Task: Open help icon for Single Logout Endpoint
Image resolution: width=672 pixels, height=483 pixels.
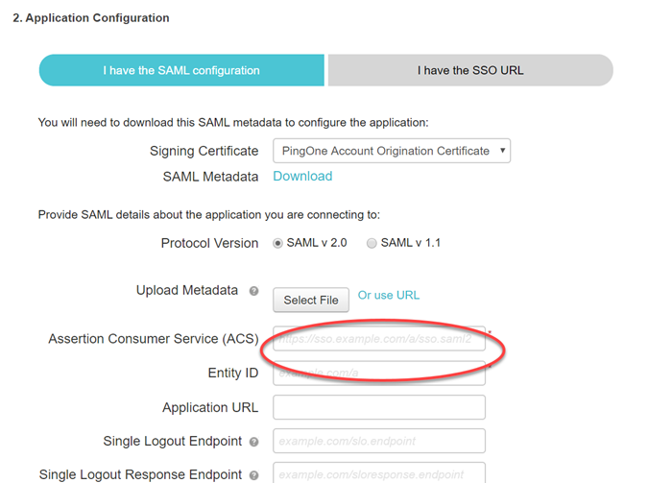Action: pyautogui.click(x=253, y=442)
